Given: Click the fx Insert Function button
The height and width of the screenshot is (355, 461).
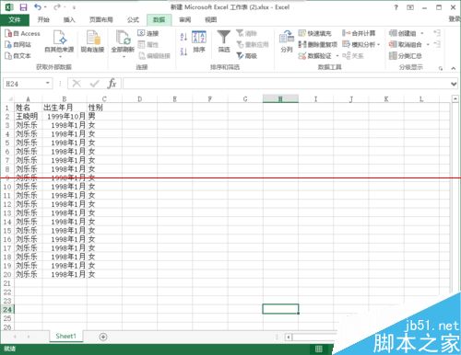Looking at the screenshot, I should [x=112, y=84].
